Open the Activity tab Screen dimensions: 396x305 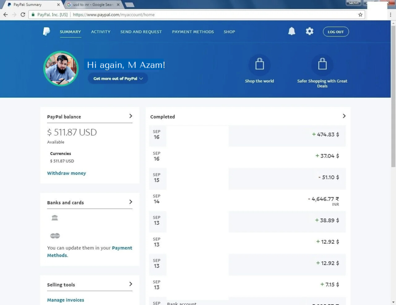pos(101,32)
